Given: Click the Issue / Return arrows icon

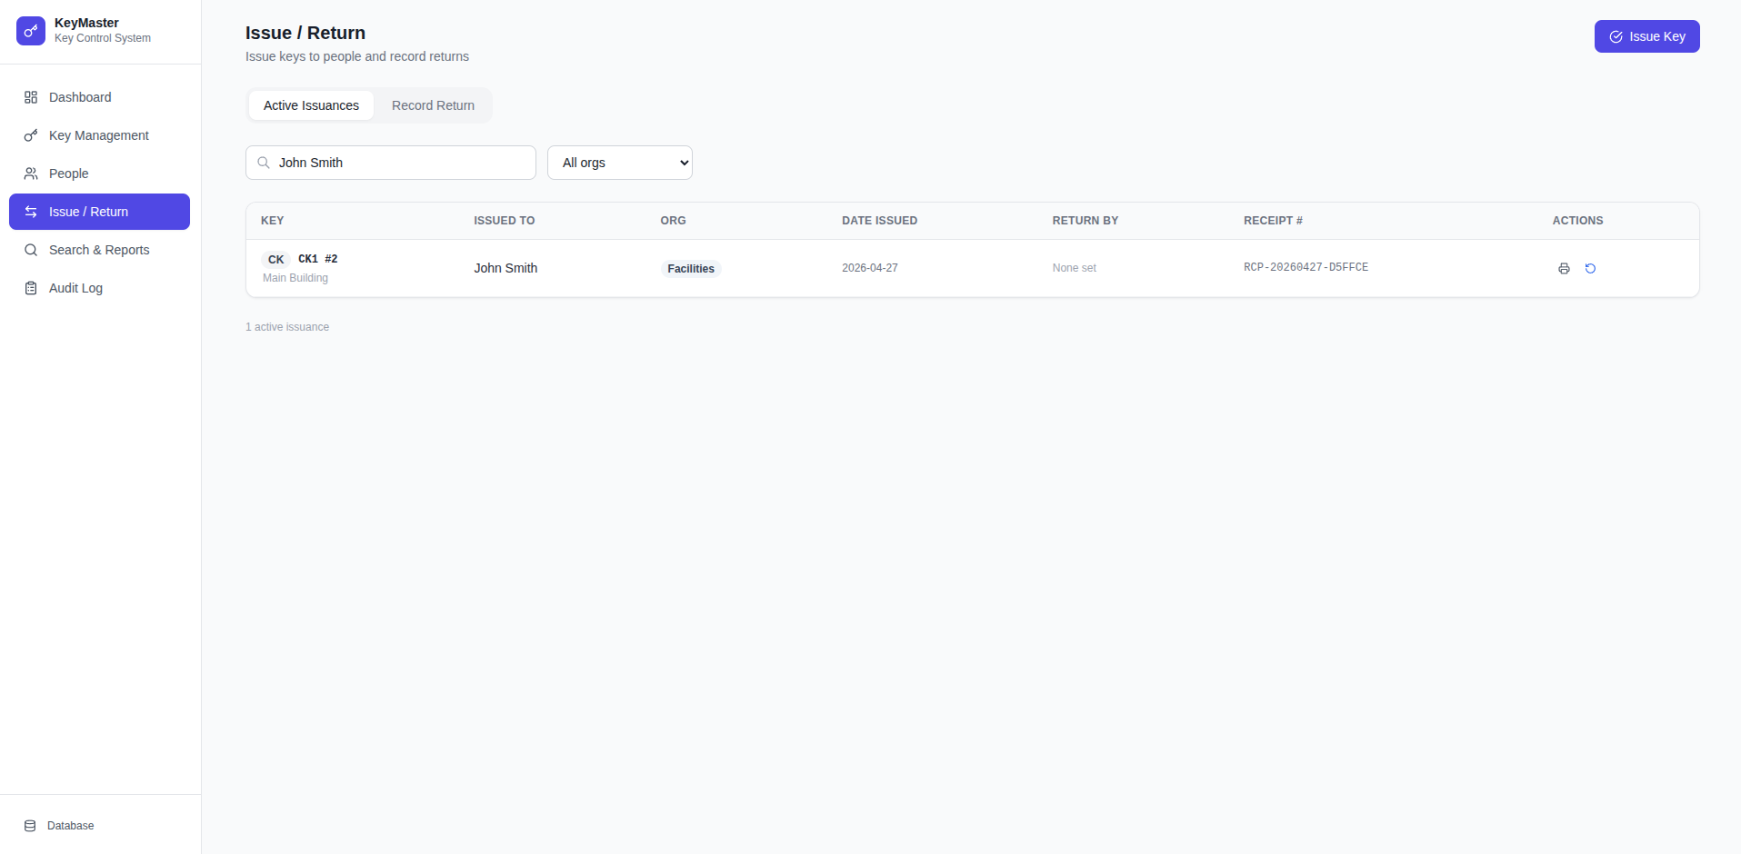Looking at the screenshot, I should pyautogui.click(x=31, y=212).
